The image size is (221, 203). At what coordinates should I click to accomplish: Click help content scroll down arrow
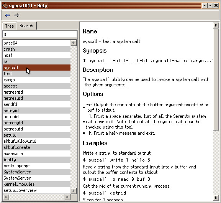216,198
